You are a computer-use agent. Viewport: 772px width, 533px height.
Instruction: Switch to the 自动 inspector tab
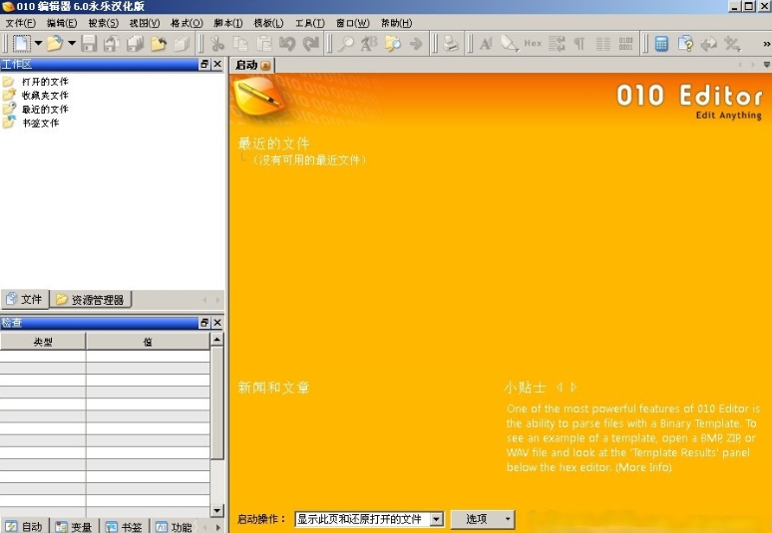25,526
